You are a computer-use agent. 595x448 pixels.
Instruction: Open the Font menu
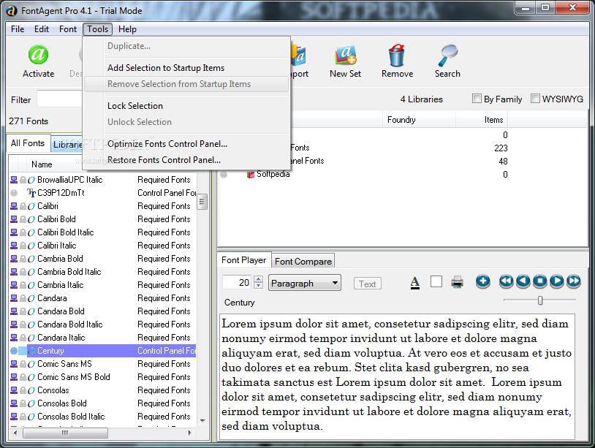click(x=68, y=29)
